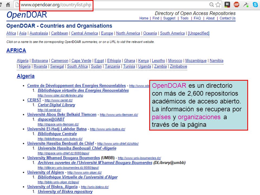The height and width of the screenshot is (195, 260).
Task: Click the browser home icon
Action: (x=8, y=5)
